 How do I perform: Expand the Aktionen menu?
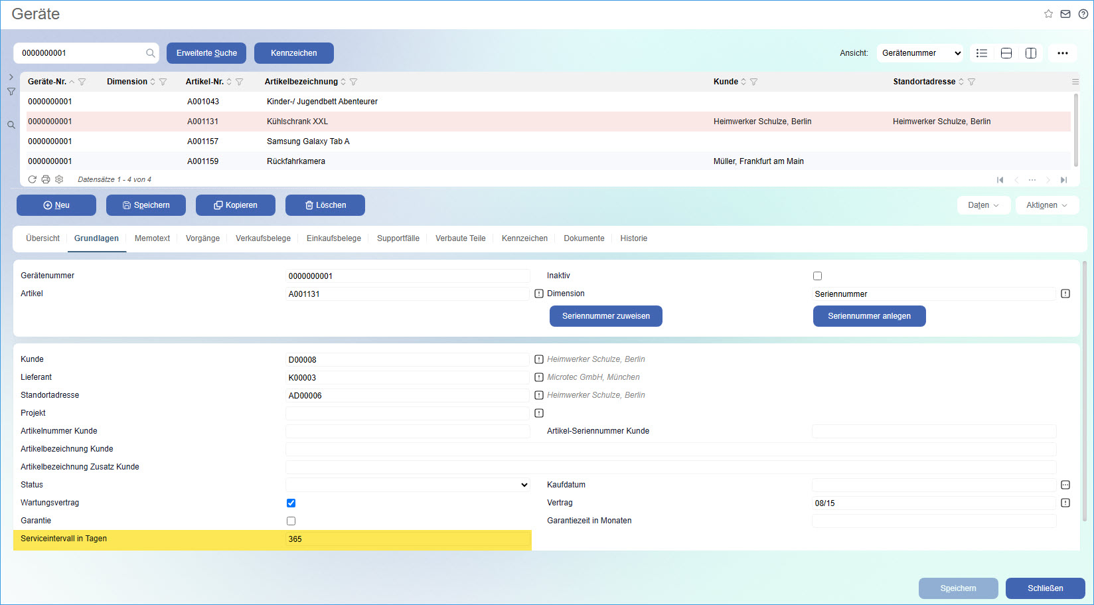(x=1046, y=205)
